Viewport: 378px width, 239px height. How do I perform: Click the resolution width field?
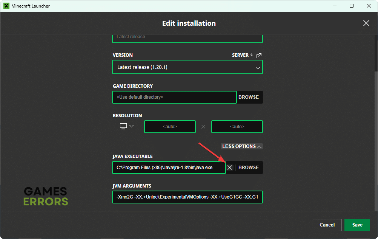170,127
